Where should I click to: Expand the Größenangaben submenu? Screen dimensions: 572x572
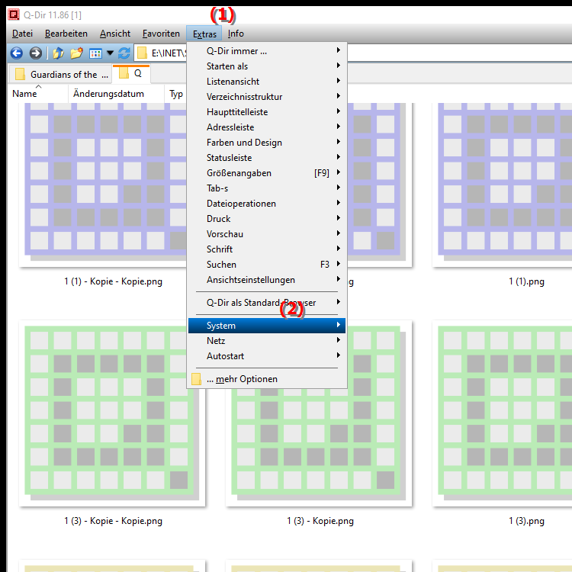267,173
